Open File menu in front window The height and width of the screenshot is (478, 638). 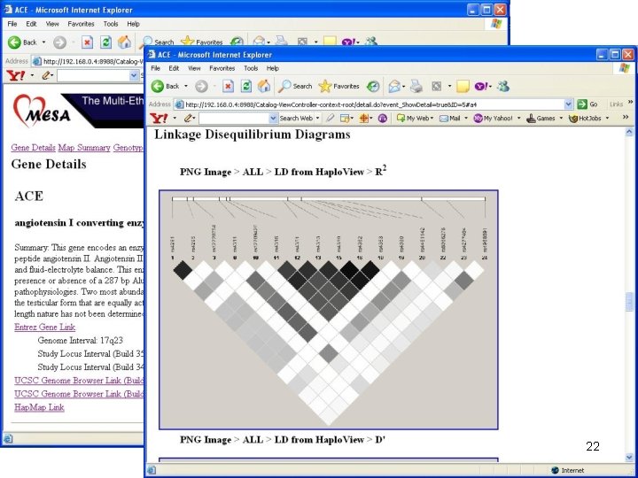pyautogui.click(x=155, y=68)
